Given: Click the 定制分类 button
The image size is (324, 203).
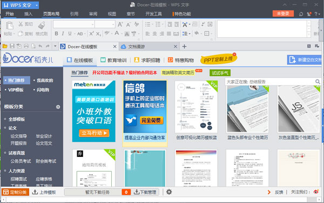Looking at the screenshot, I should coord(15,192).
